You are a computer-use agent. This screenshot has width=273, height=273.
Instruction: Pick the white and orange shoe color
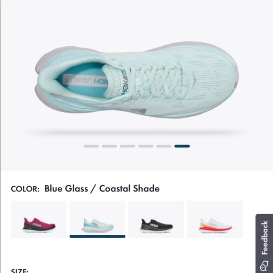point(215,219)
